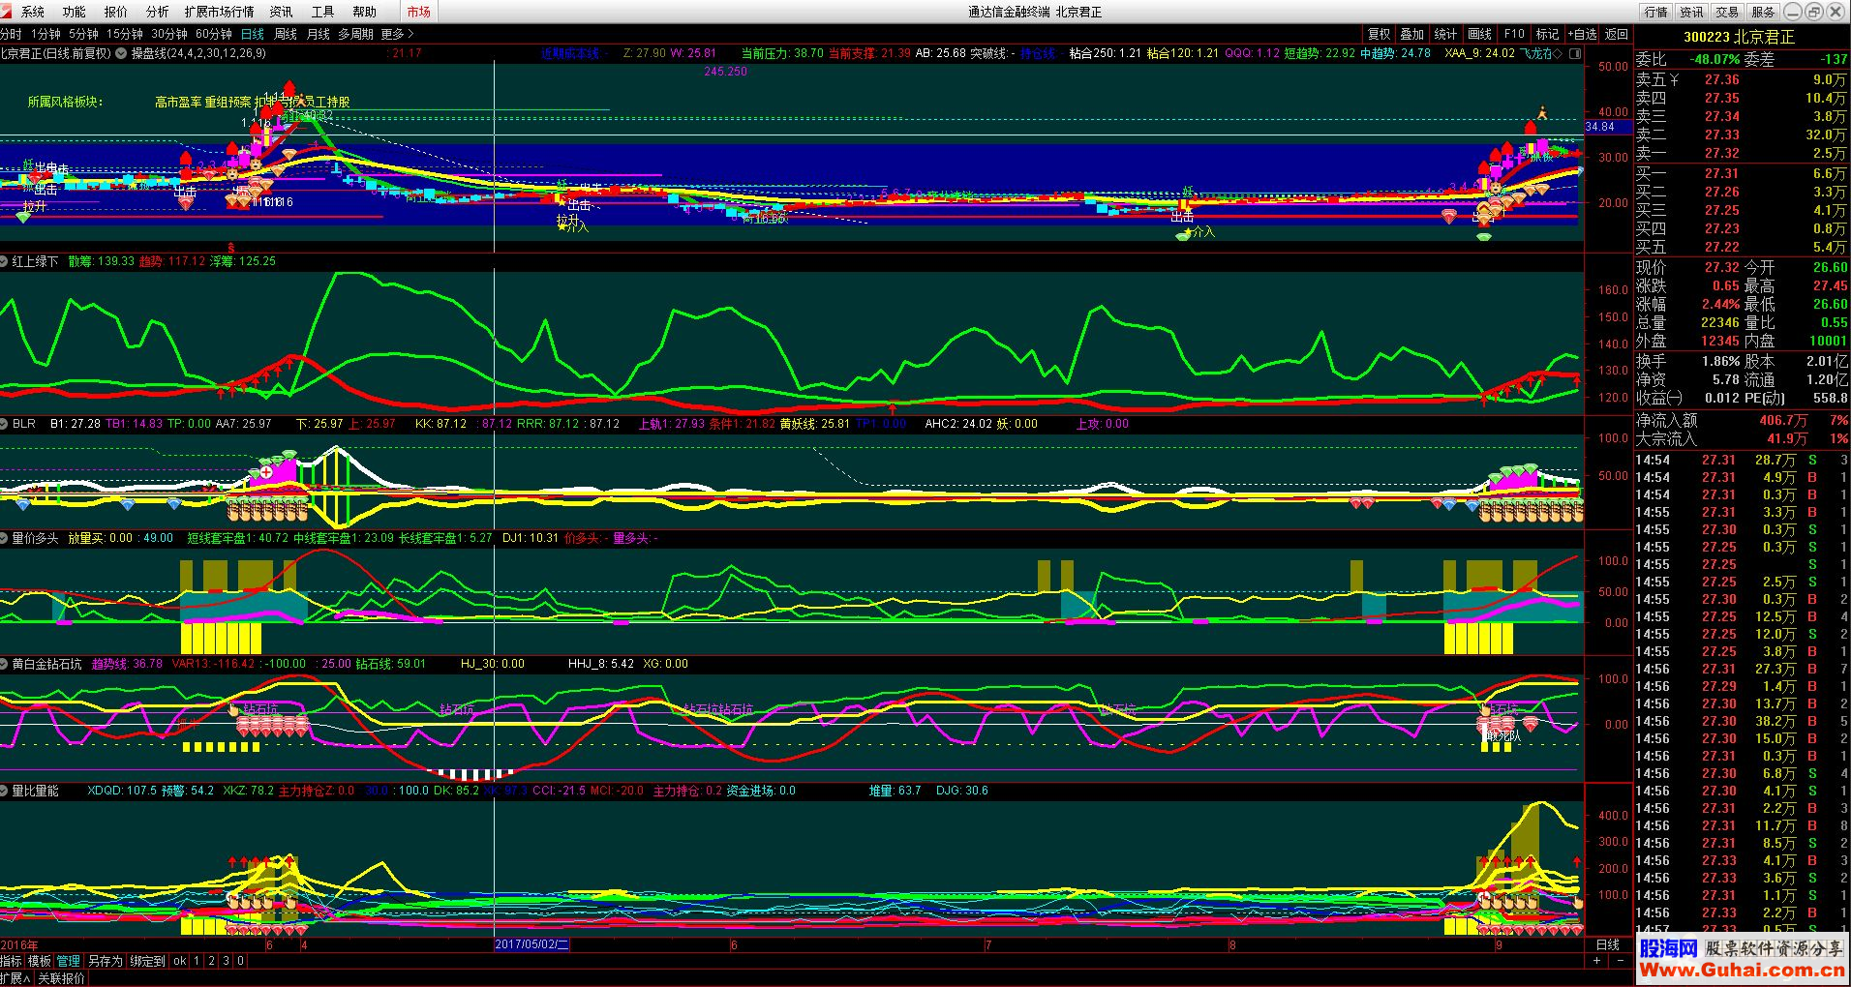
Task: Switch to the 市场 tab
Action: point(418,12)
